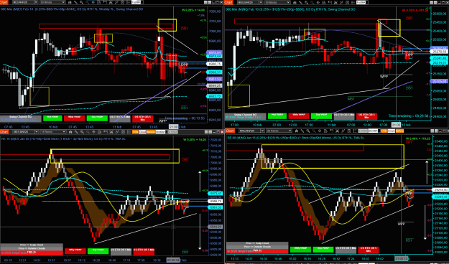
Task: Expand 60 Minute interval dropdown of MNQ chart
Action: point(288,2)
